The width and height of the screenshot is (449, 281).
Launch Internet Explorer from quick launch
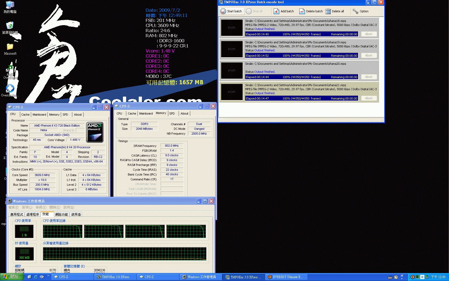[36, 277]
